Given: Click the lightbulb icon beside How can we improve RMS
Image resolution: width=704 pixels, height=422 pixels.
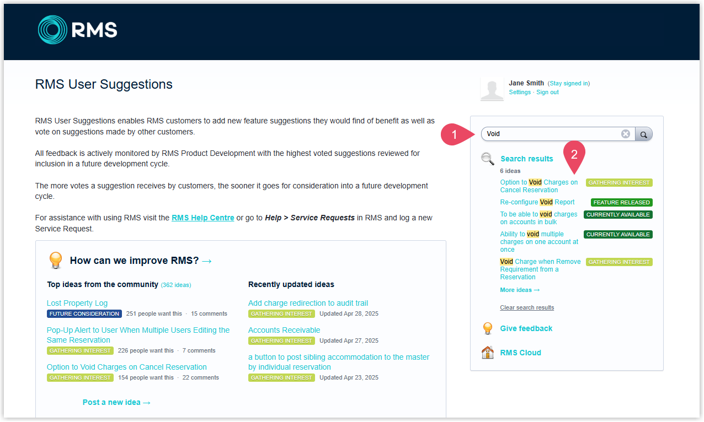Looking at the screenshot, I should [x=56, y=260].
